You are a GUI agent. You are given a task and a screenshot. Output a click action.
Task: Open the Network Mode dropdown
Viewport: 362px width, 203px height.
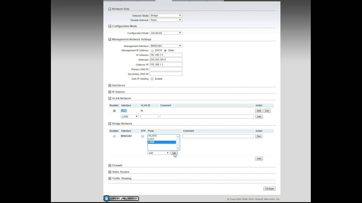pos(166,16)
